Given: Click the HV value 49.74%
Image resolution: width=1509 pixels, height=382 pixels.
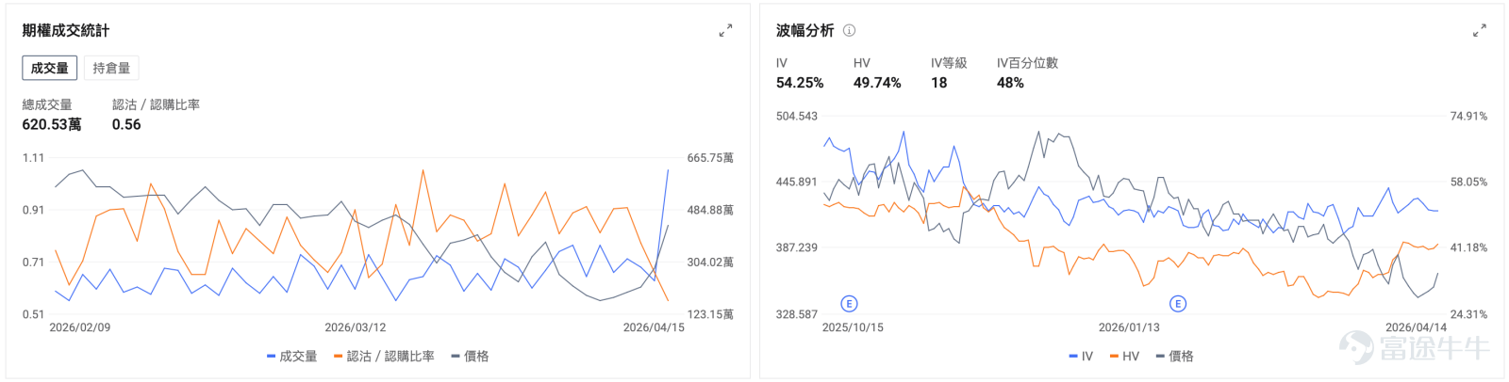Looking at the screenshot, I should (x=877, y=83).
